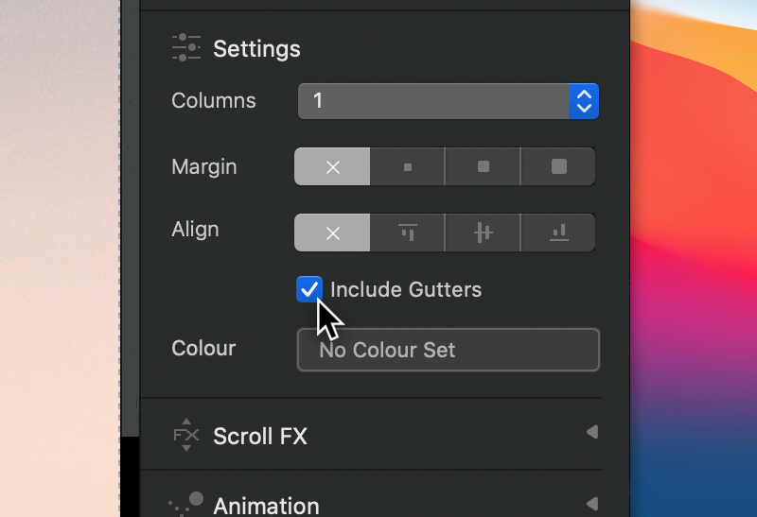Select the no alignment (X) option
The width and height of the screenshot is (757, 517).
click(332, 233)
